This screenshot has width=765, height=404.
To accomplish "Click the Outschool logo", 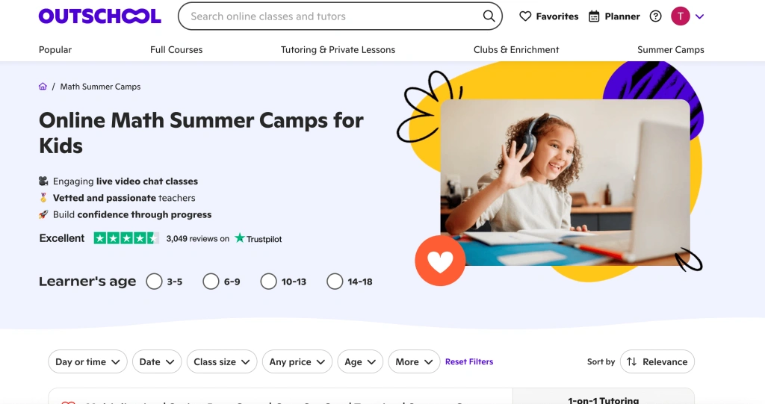I will click(x=100, y=16).
